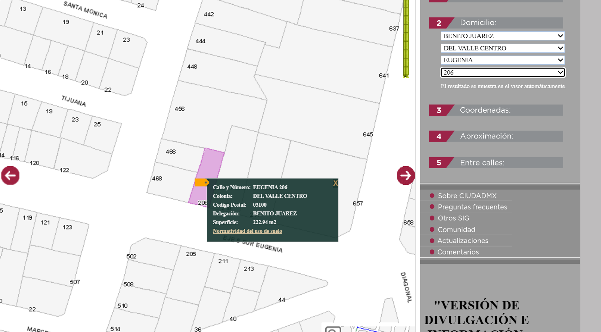Open Normatividad del uso de suelo link
601x332 pixels.
click(247, 231)
